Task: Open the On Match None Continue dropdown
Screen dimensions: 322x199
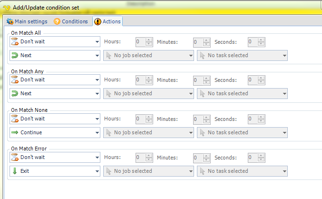Action: pos(97,132)
